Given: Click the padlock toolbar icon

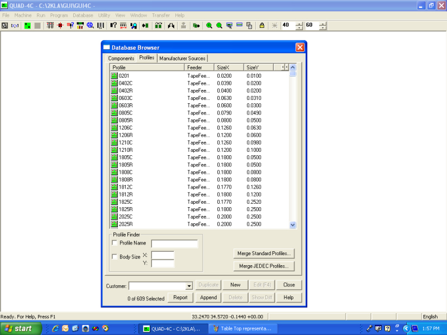Looking at the screenshot, I should click(261, 26).
